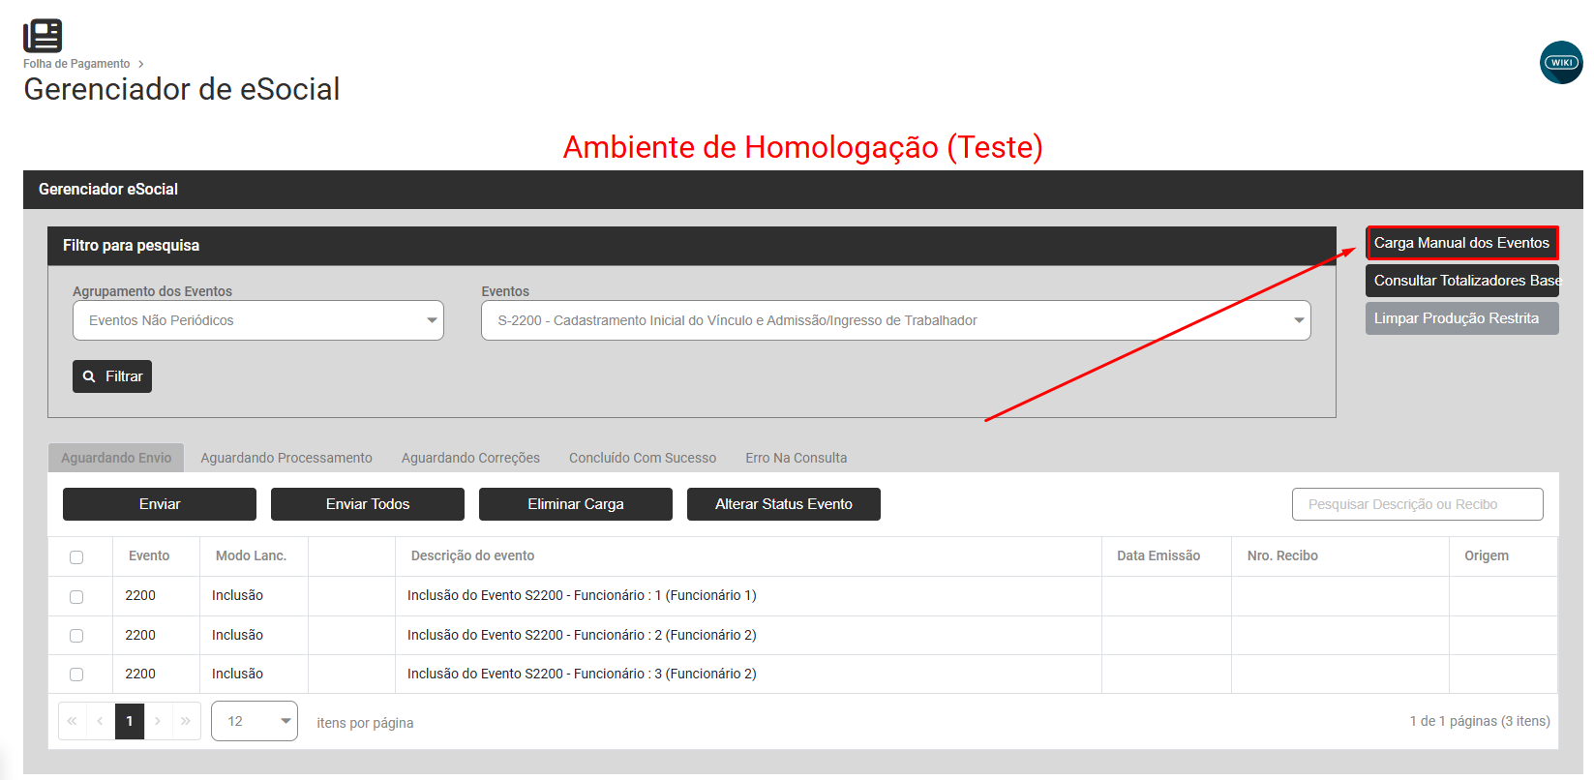1594x780 pixels.
Task: Select the 'Funcionário : 1 (Funcionário 1)' description
Action: pos(582,595)
